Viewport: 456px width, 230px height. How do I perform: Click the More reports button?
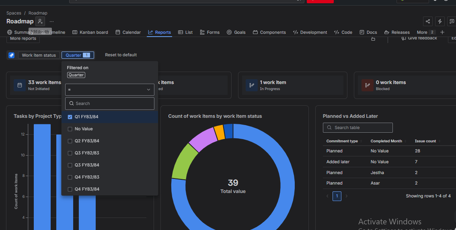[x=23, y=39]
